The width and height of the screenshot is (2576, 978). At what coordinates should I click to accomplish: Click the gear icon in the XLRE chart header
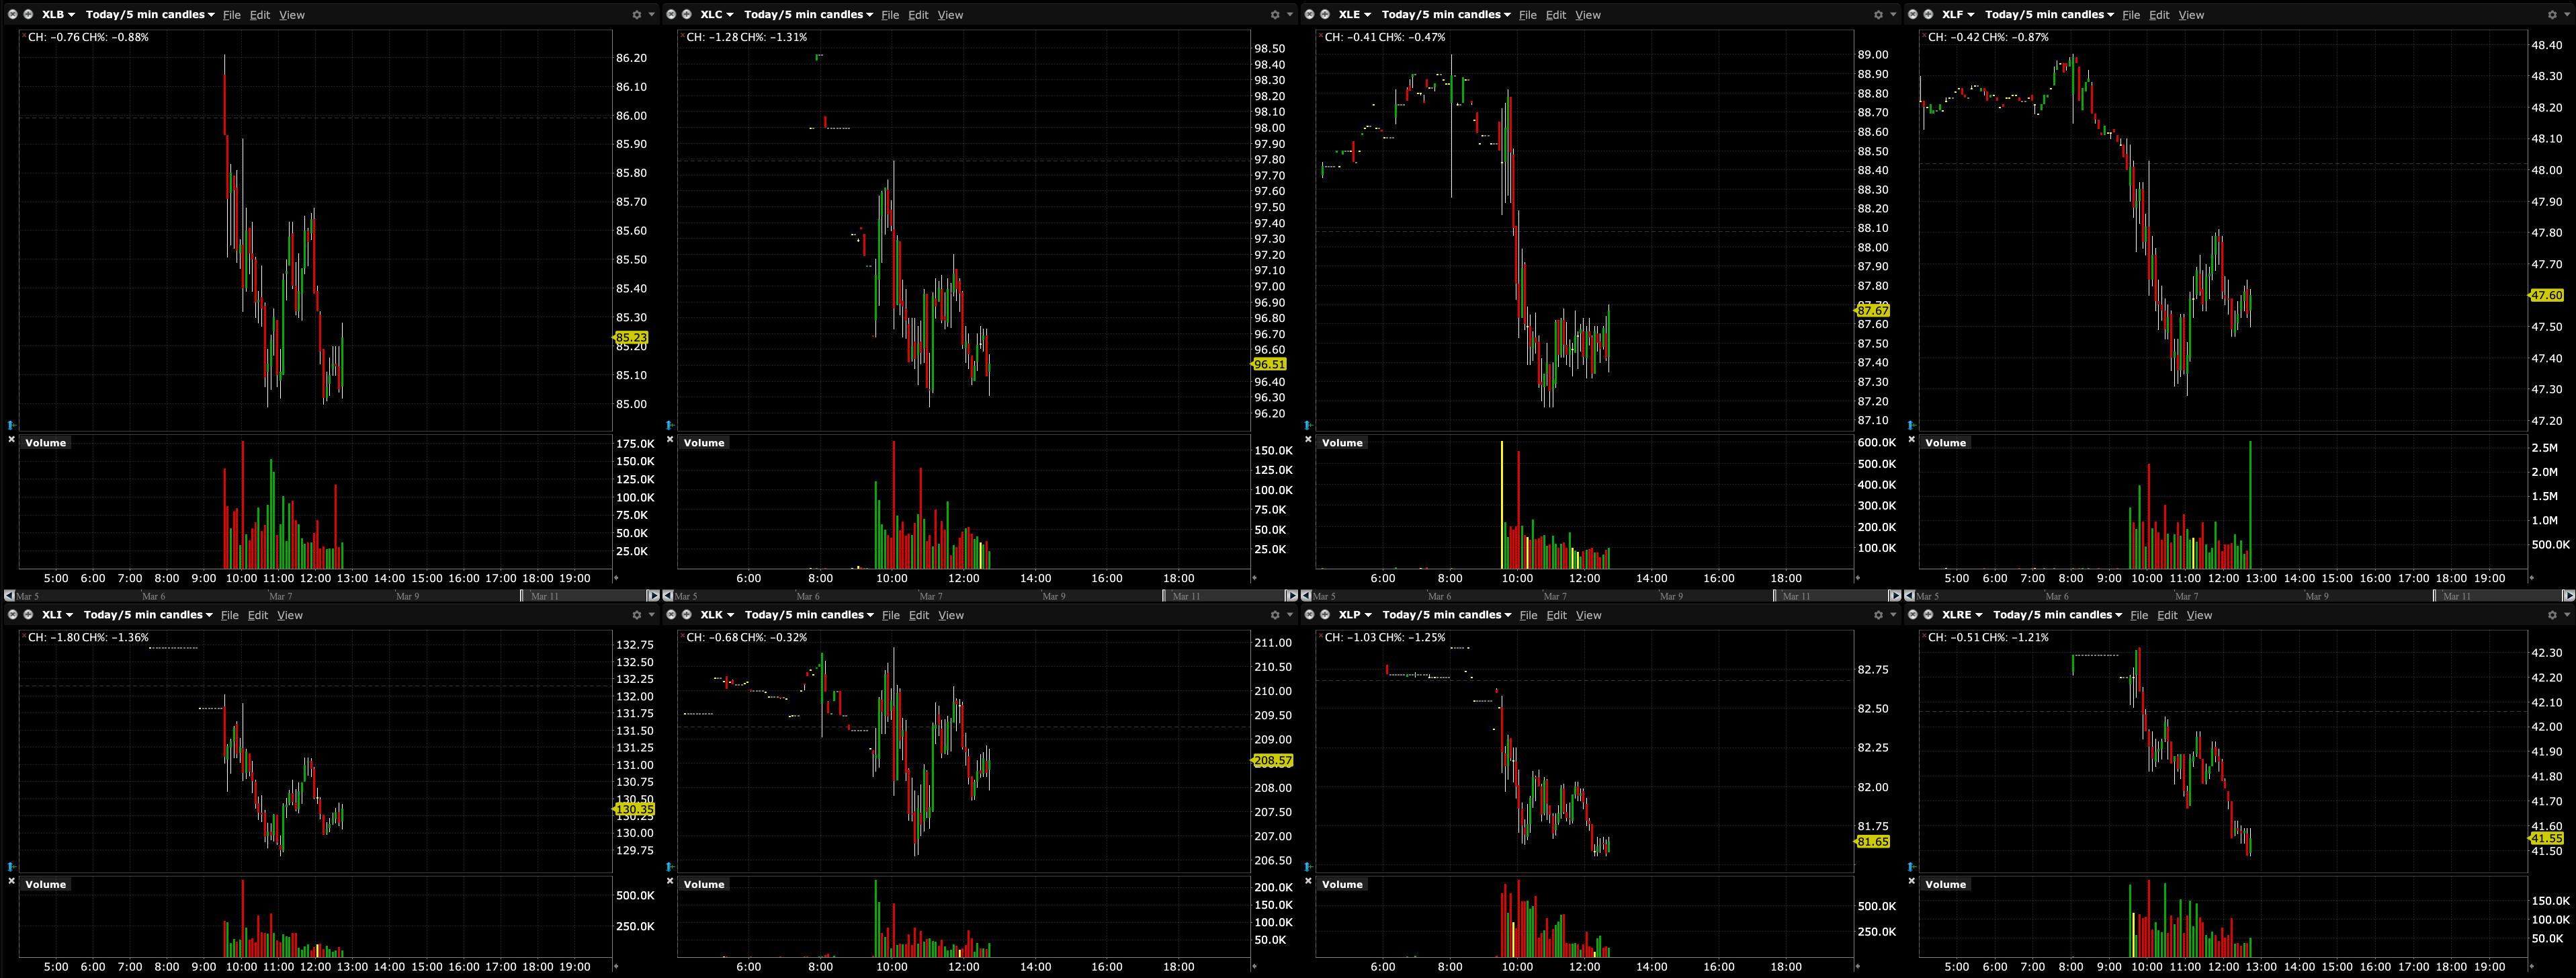2552,615
